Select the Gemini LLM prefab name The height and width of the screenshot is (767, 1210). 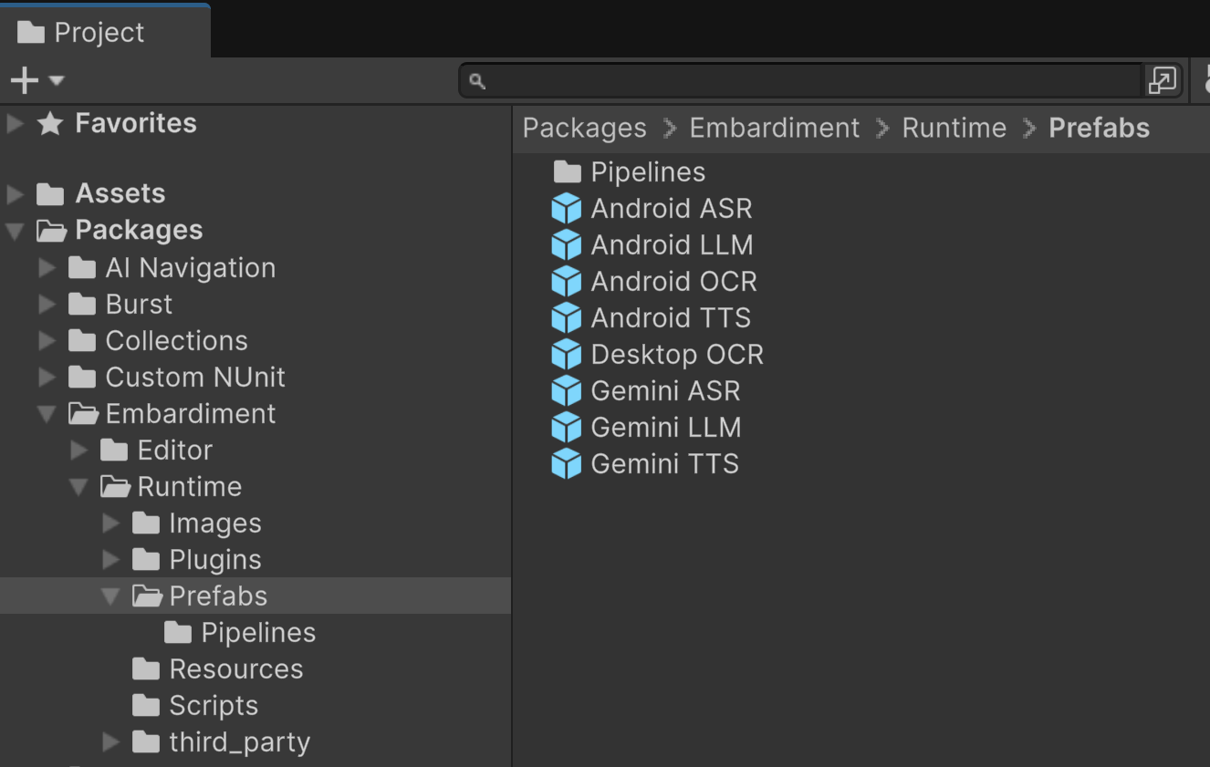point(666,428)
